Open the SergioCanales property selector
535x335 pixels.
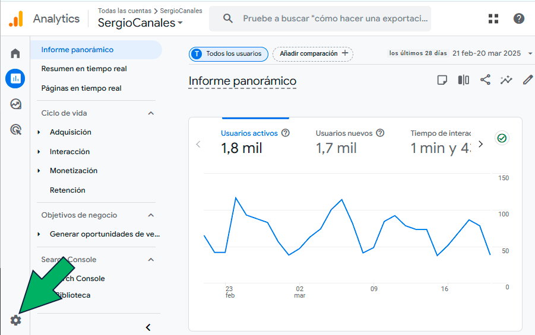[x=141, y=23]
